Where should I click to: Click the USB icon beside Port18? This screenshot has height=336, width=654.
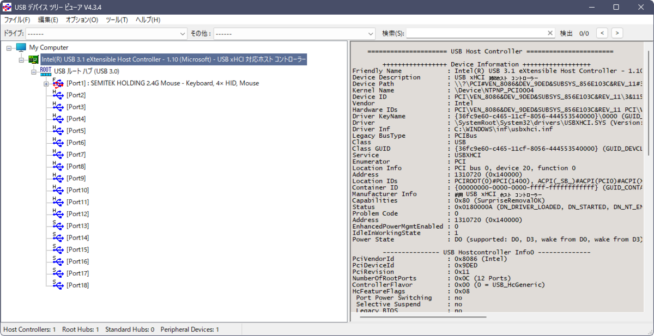point(58,285)
